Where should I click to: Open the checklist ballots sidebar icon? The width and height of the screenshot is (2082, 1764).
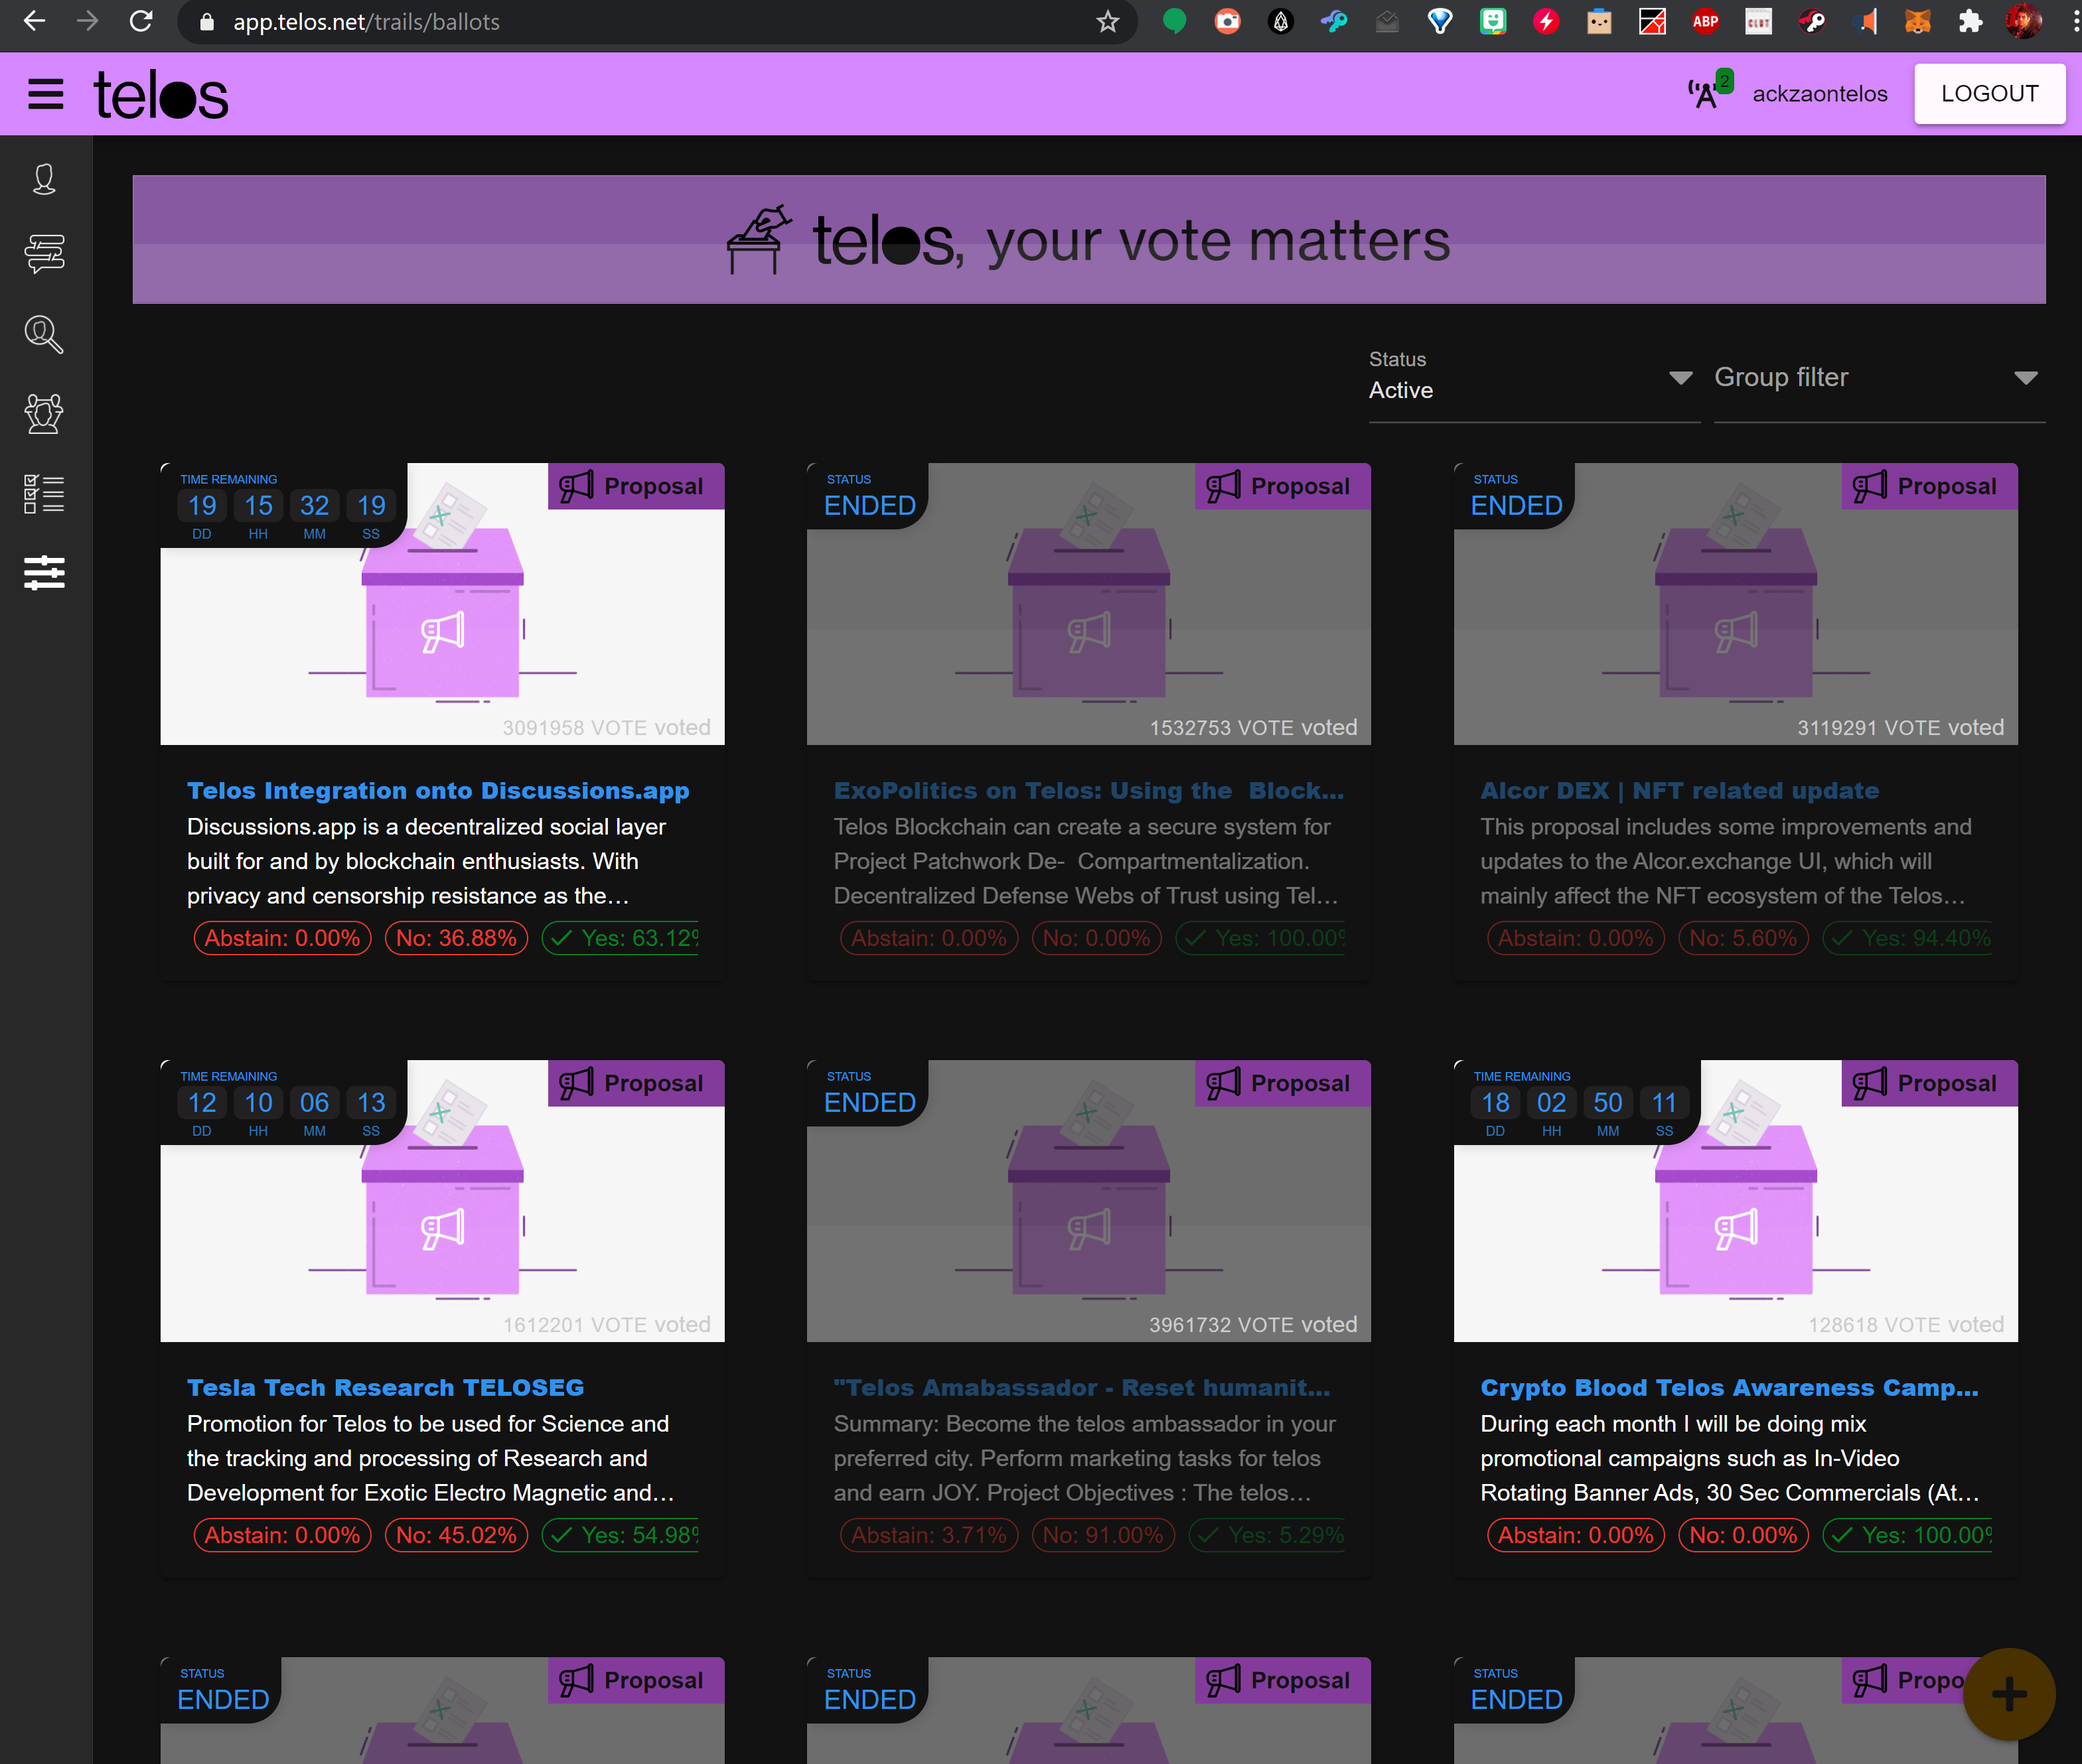(x=44, y=494)
